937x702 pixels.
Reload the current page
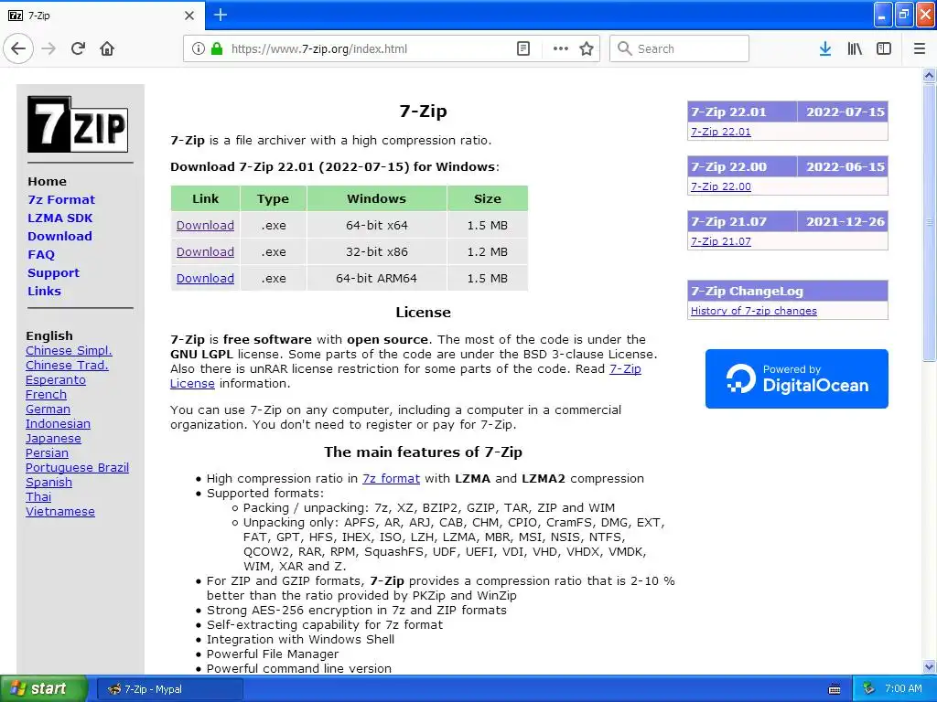pos(78,49)
